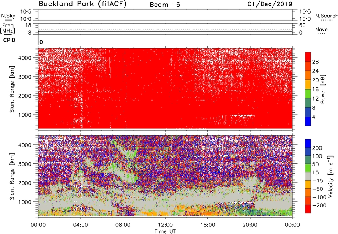Select the "4000" tick on the power panel

coord(25,58)
